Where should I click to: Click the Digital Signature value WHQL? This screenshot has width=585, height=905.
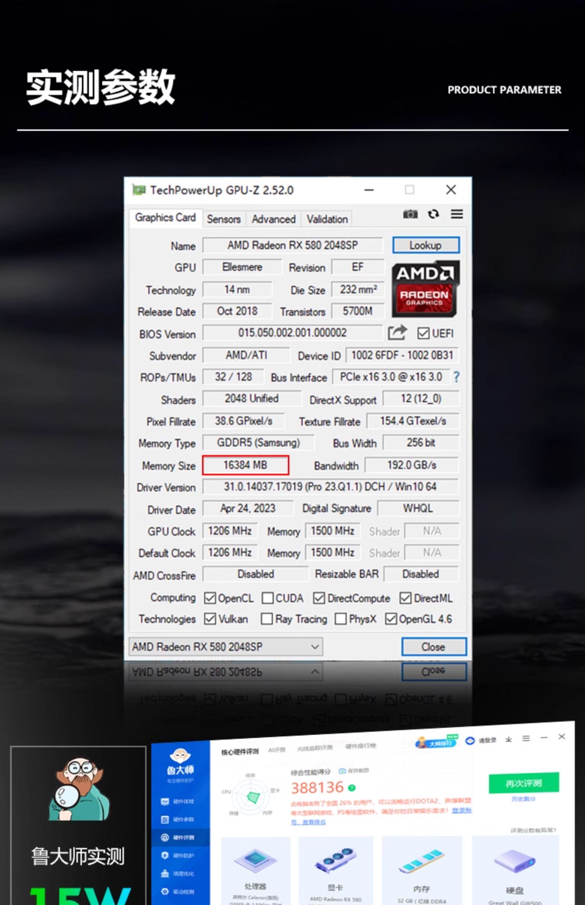pyautogui.click(x=418, y=508)
